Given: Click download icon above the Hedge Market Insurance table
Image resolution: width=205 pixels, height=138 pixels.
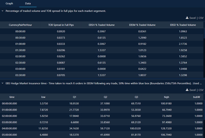Looking at the screenshot, I should tap(187, 90).
